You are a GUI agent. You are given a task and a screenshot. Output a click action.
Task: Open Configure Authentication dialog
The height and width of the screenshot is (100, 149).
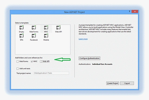(89, 58)
